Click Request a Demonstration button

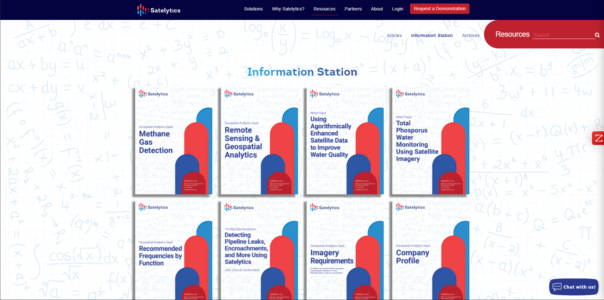[440, 9]
